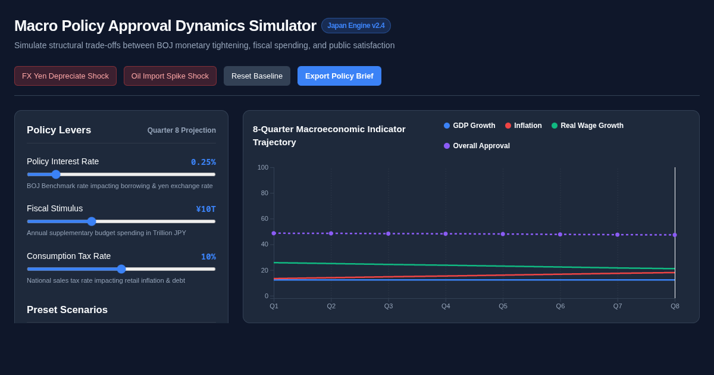Click the ¥10T fiscal stimulus value
Viewport: 714px width, 375px height.
tap(206, 209)
